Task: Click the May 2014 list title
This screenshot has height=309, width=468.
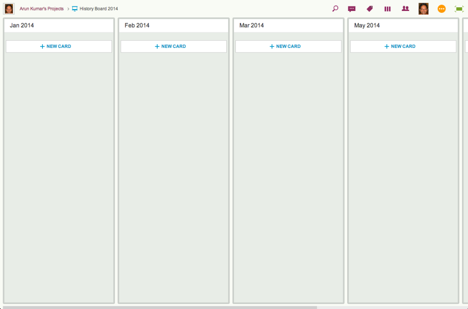Action: (x=367, y=26)
